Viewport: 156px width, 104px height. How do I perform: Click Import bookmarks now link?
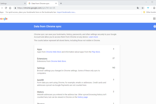click(66, 12)
